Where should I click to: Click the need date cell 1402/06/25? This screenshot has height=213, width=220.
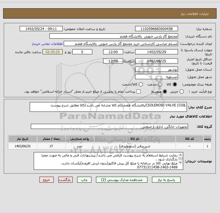tap(23, 146)
